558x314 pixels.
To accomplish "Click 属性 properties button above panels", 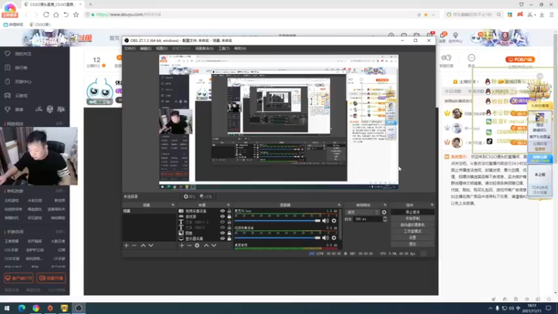I will 189,197.
